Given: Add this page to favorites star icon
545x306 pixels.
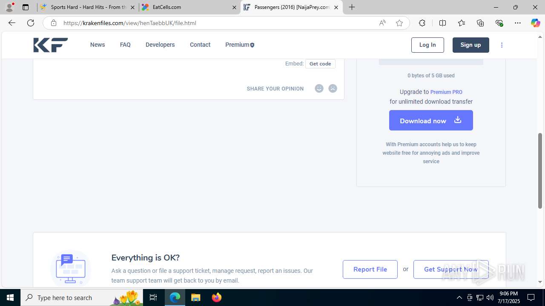Looking at the screenshot, I should tap(399, 23).
